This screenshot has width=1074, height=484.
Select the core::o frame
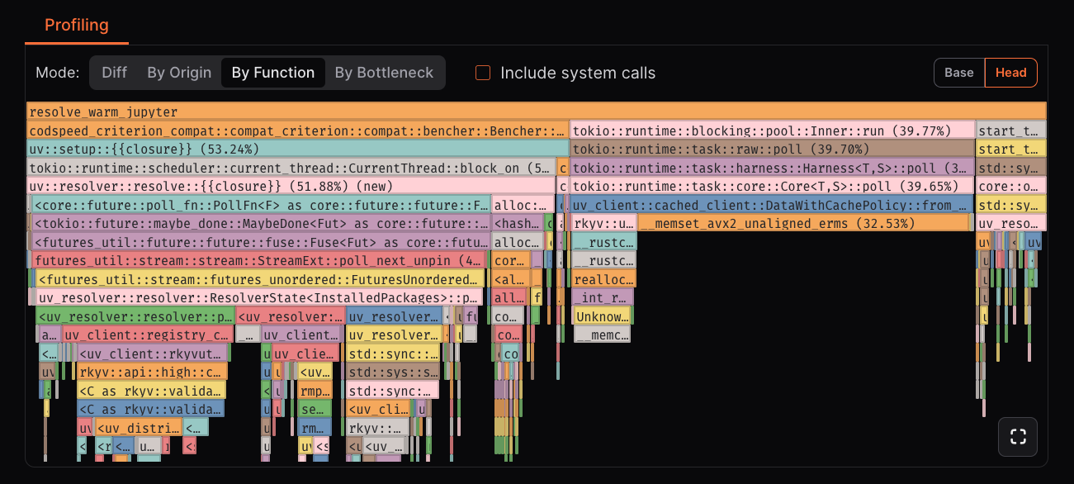pos(1011,186)
